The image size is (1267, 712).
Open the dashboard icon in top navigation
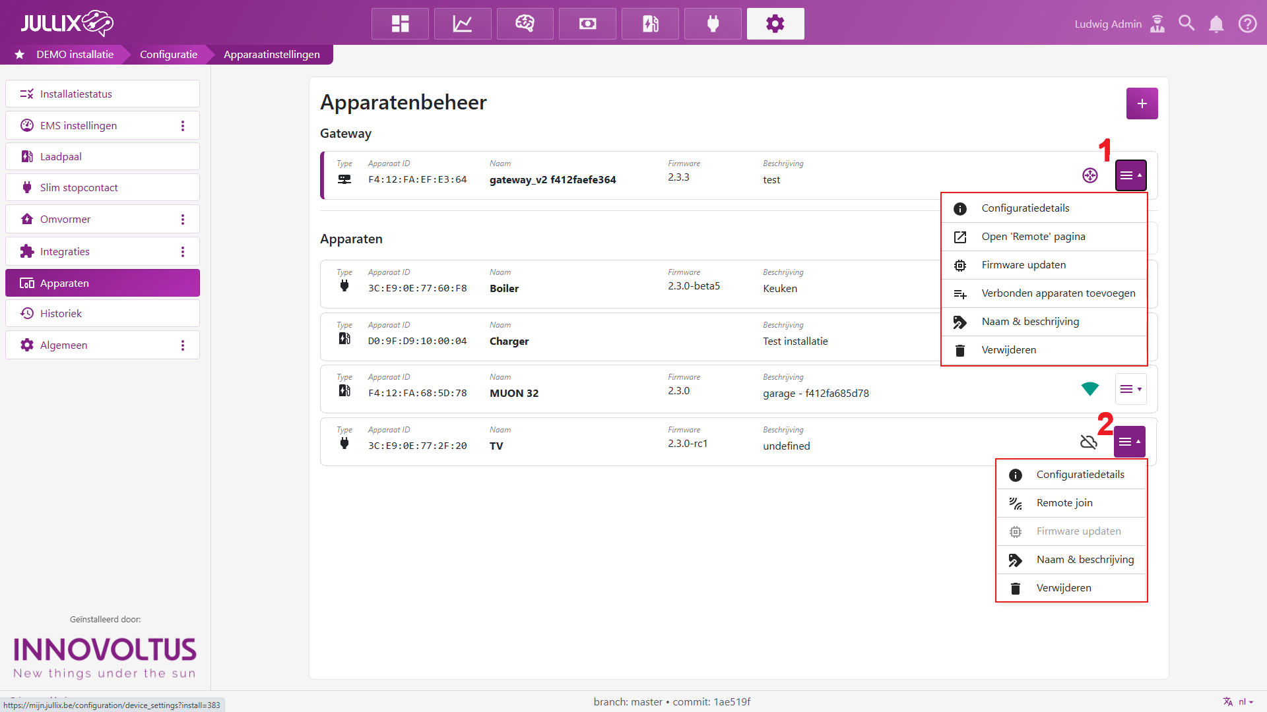point(400,24)
